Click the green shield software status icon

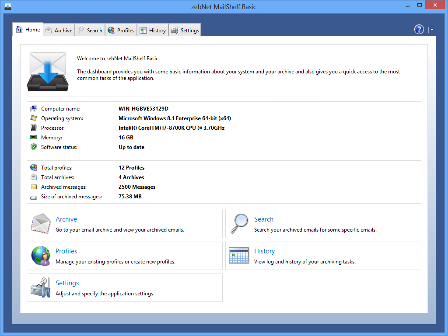click(x=34, y=147)
